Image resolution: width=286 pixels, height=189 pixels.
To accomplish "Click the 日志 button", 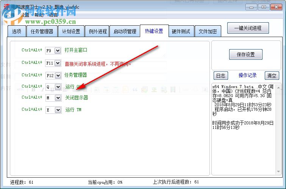I will click(x=221, y=76).
